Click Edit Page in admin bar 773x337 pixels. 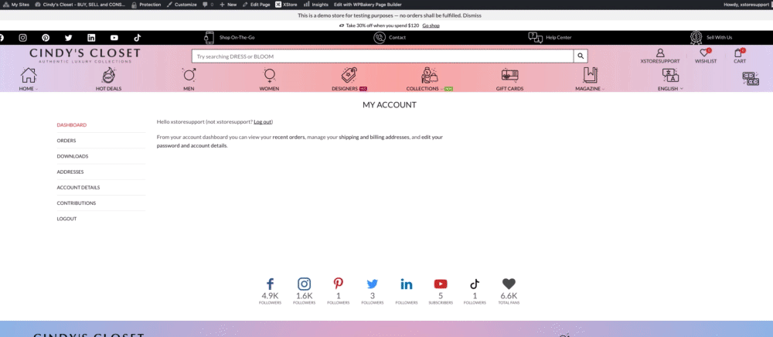coord(257,5)
